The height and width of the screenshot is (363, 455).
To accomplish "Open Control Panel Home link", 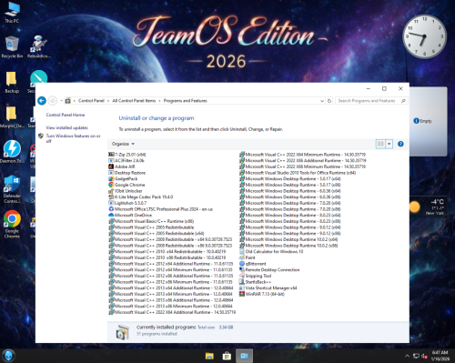I will (x=66, y=115).
